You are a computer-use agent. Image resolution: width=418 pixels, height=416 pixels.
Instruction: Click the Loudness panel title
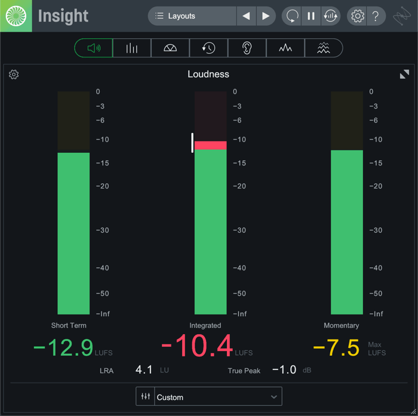point(208,74)
